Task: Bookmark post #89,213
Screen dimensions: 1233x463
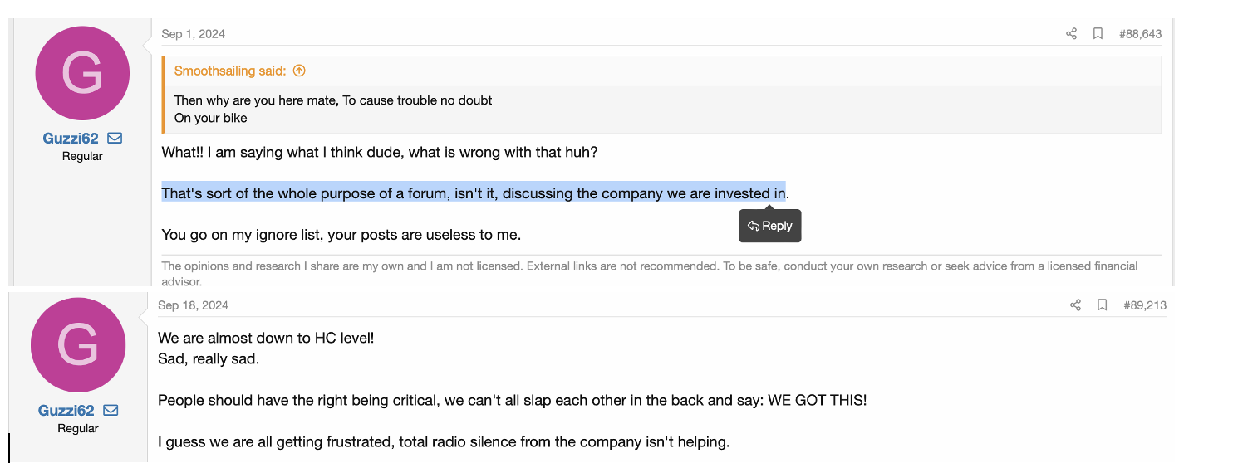Action: (x=1102, y=305)
